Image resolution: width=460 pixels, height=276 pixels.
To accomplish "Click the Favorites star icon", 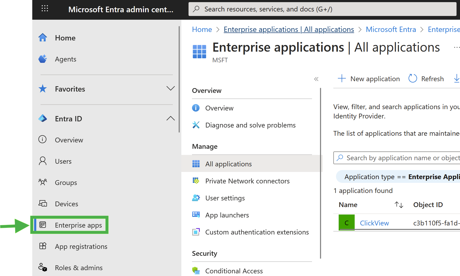I will pyautogui.click(x=43, y=89).
